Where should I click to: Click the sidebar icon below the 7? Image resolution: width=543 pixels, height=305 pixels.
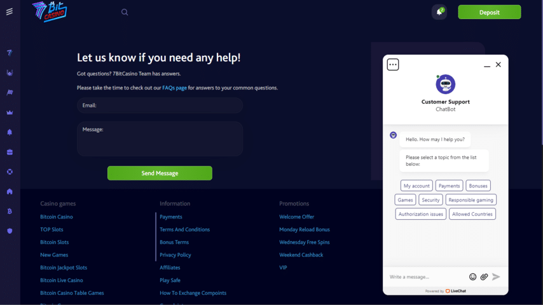[x=10, y=72]
